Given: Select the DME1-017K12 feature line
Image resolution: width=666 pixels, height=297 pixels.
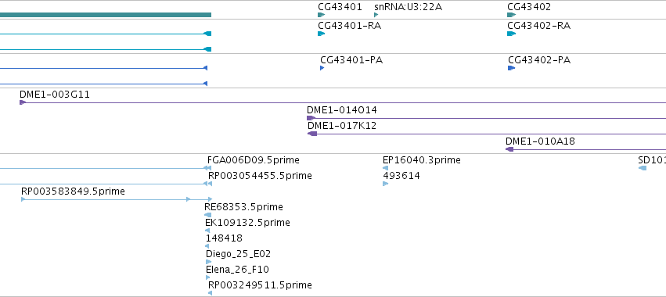Looking at the screenshot, I should point(486,134).
